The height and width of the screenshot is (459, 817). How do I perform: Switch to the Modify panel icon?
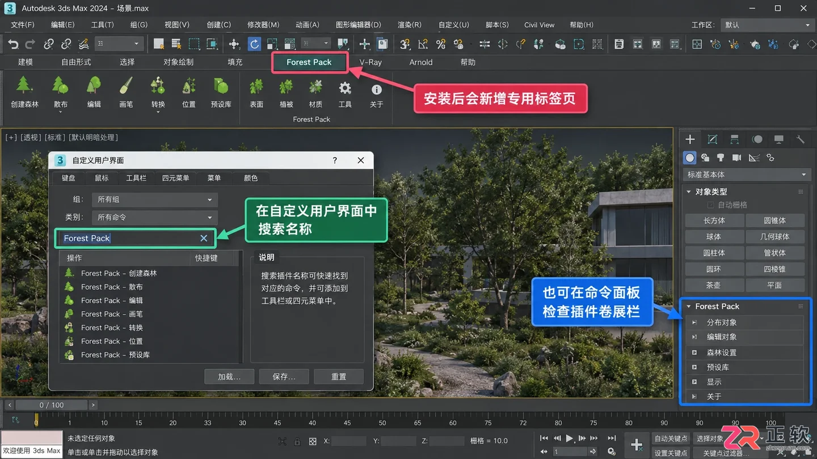(x=712, y=139)
